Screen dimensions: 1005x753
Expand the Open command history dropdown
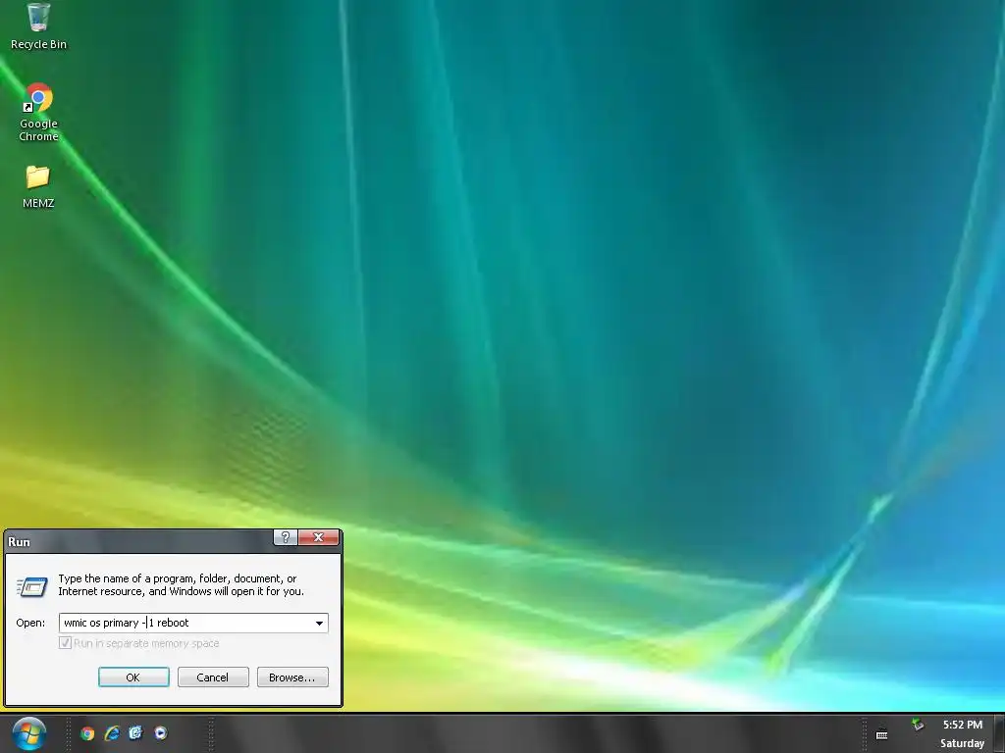pyautogui.click(x=319, y=623)
